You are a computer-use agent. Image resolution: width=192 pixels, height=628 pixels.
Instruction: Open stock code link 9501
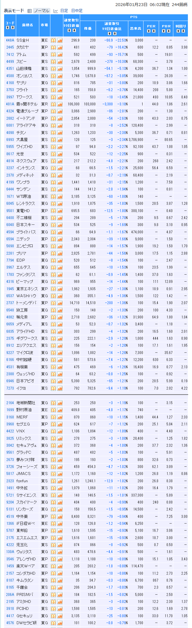[10, 210]
